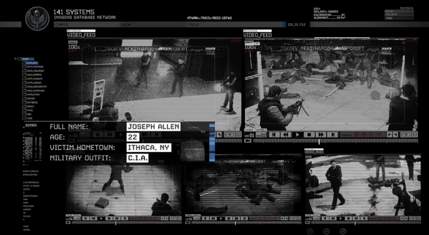The width and height of the screenshot is (429, 235).
Task: Play the bottom-left video feed
Action: click(x=101, y=218)
